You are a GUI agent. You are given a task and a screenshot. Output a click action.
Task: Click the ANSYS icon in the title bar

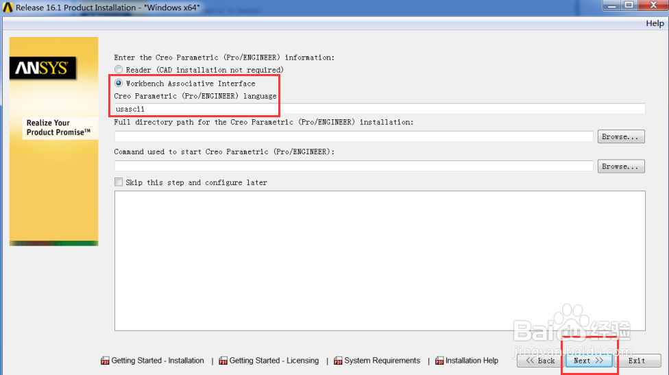click(8, 8)
